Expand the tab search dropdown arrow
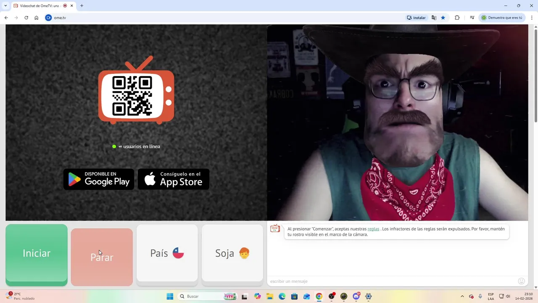 (x=5, y=6)
